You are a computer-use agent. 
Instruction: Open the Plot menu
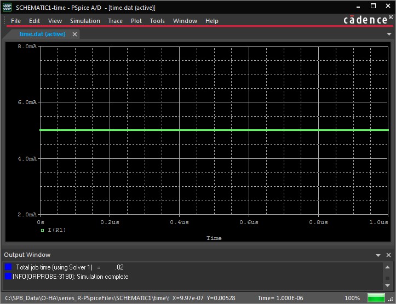[x=136, y=21]
